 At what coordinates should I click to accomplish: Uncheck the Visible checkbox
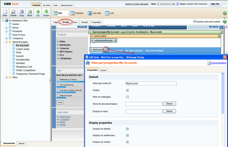(x=127, y=90)
